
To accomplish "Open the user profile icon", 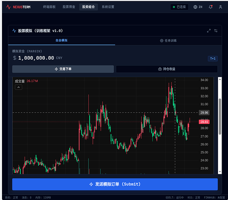I will point(220,7).
